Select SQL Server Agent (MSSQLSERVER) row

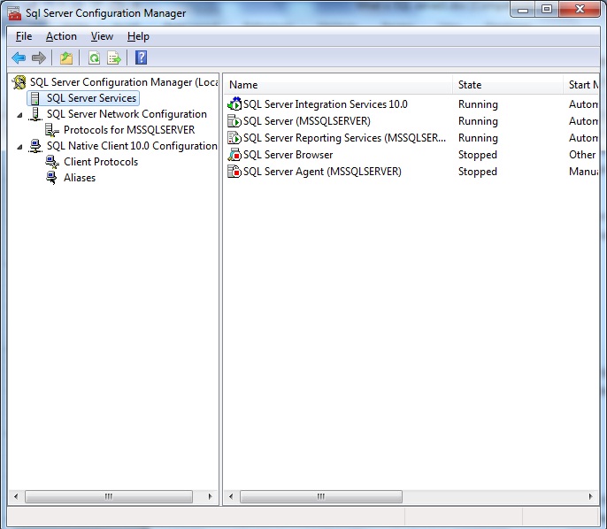(x=322, y=172)
